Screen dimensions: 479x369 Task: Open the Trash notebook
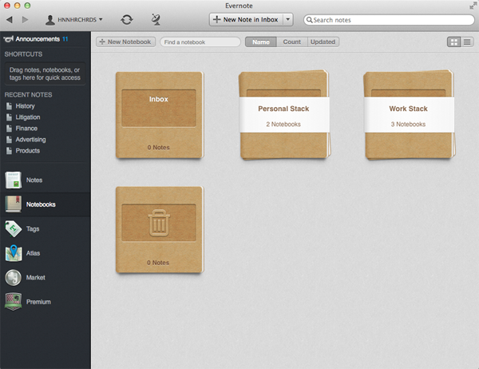click(160, 229)
